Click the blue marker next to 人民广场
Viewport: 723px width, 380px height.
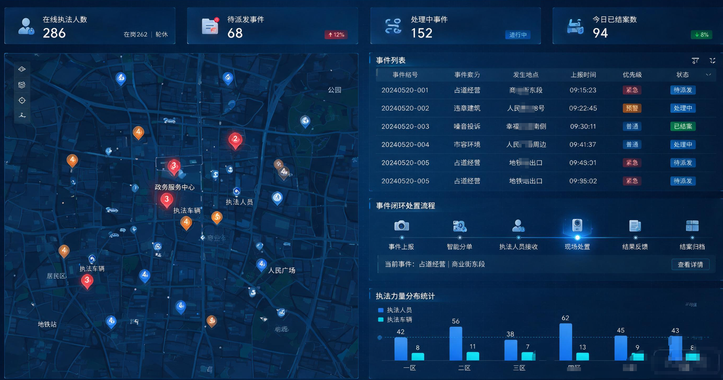[x=262, y=265]
